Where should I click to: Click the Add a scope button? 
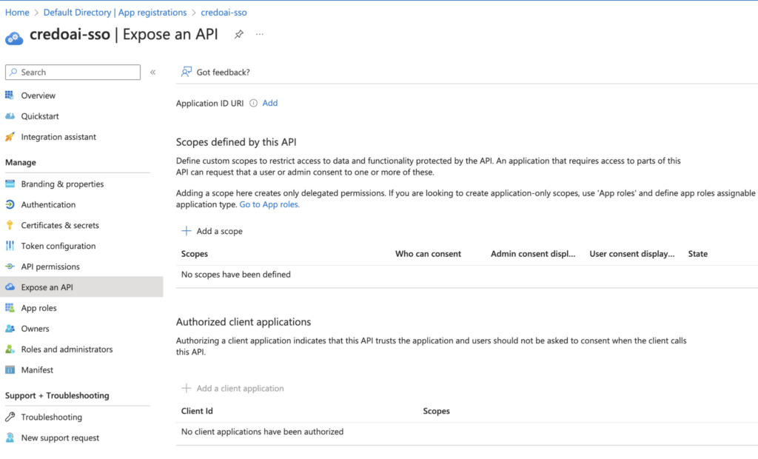click(x=212, y=231)
